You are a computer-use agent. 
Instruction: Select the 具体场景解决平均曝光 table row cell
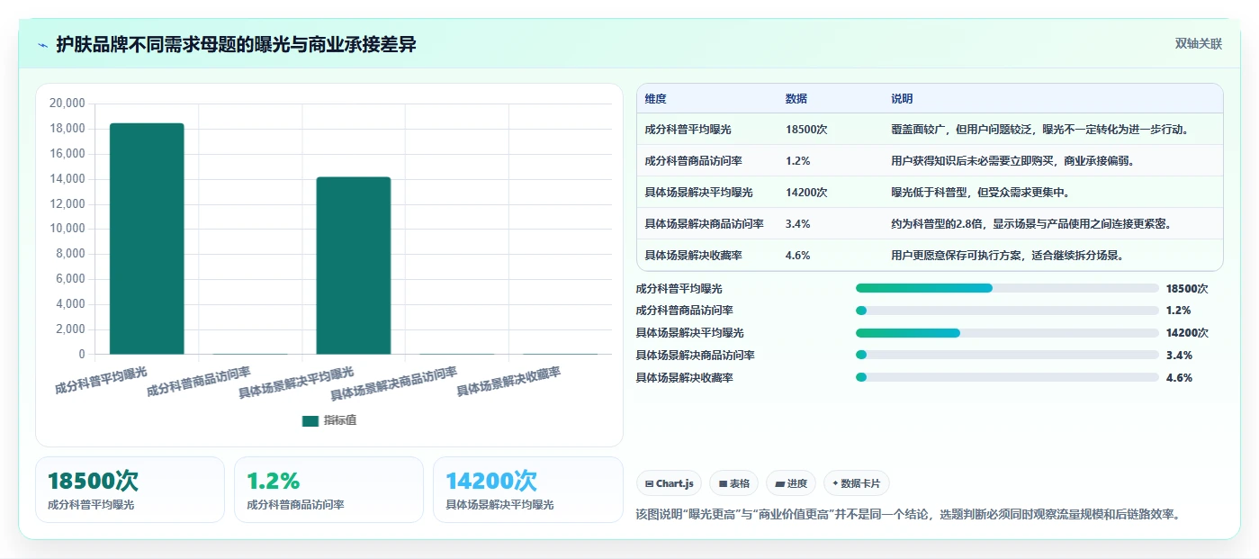698,193
